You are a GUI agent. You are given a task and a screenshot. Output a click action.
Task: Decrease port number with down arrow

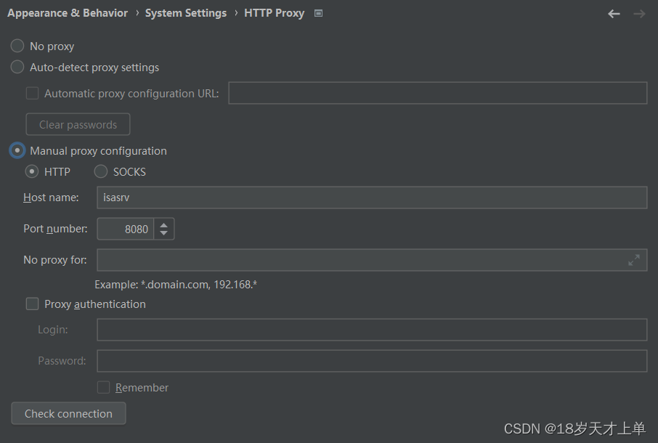[x=163, y=233]
